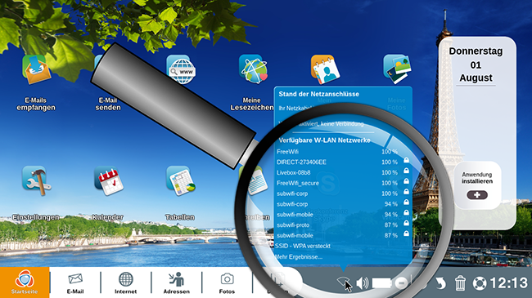Click the Anwendung installieren plus button
Image resolution: width=532 pixels, height=298 pixels.
click(x=477, y=195)
